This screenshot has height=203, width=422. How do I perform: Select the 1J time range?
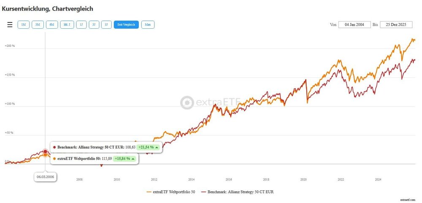point(81,25)
